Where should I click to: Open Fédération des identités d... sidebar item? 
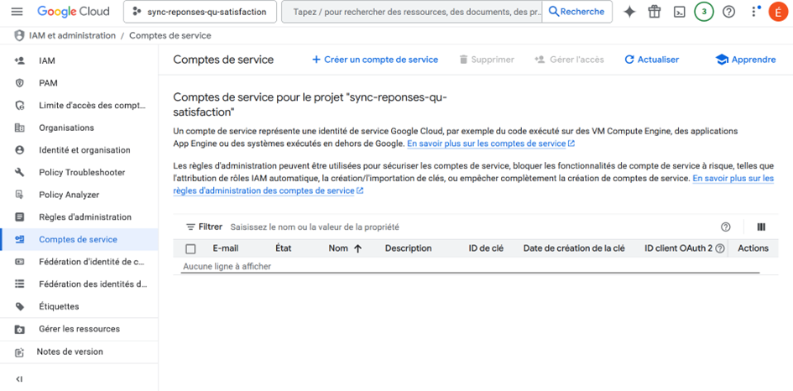point(79,284)
